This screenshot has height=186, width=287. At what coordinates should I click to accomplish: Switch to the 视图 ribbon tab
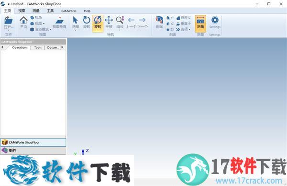pos(22,11)
